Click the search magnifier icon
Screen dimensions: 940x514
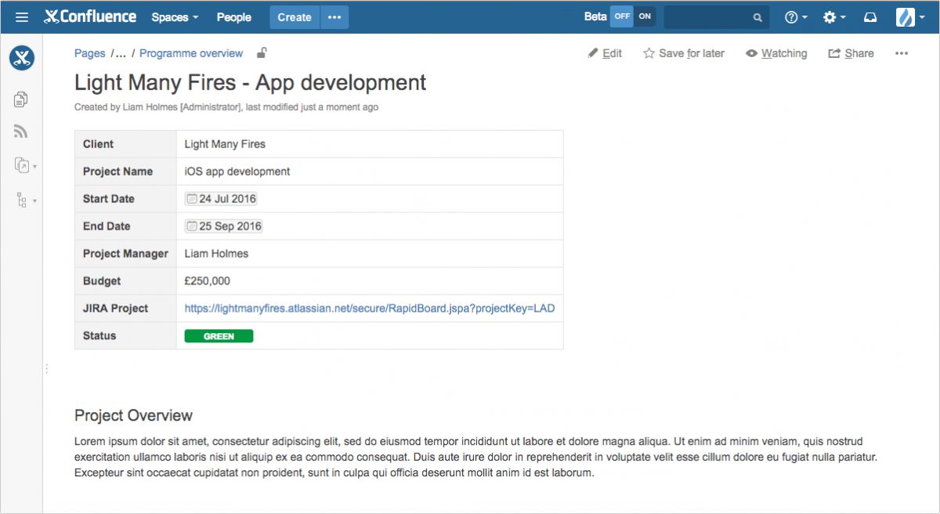(x=757, y=17)
